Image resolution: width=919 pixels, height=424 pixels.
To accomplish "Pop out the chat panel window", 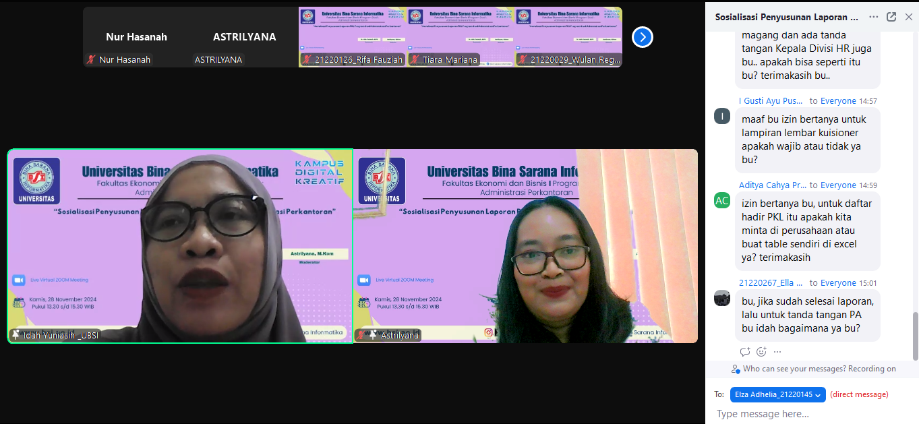I will pyautogui.click(x=891, y=17).
